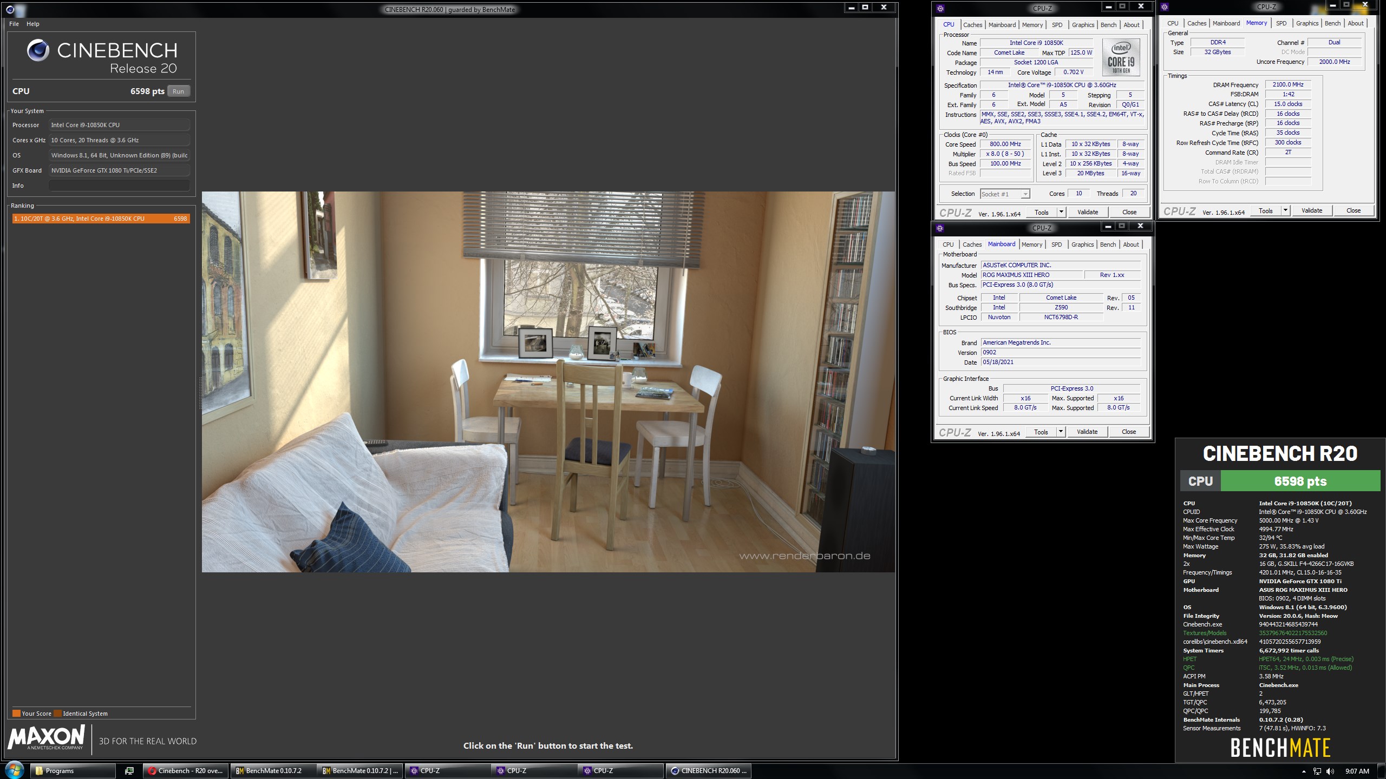Click the BENCHMATE logo in results panel

[1280, 748]
